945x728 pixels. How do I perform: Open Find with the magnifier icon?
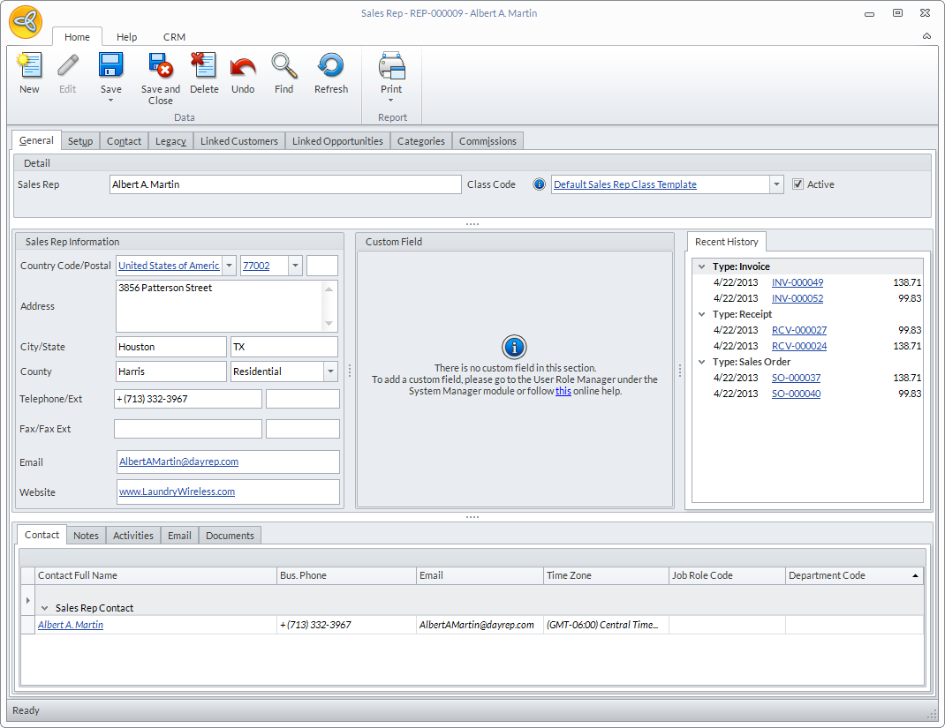tap(283, 67)
